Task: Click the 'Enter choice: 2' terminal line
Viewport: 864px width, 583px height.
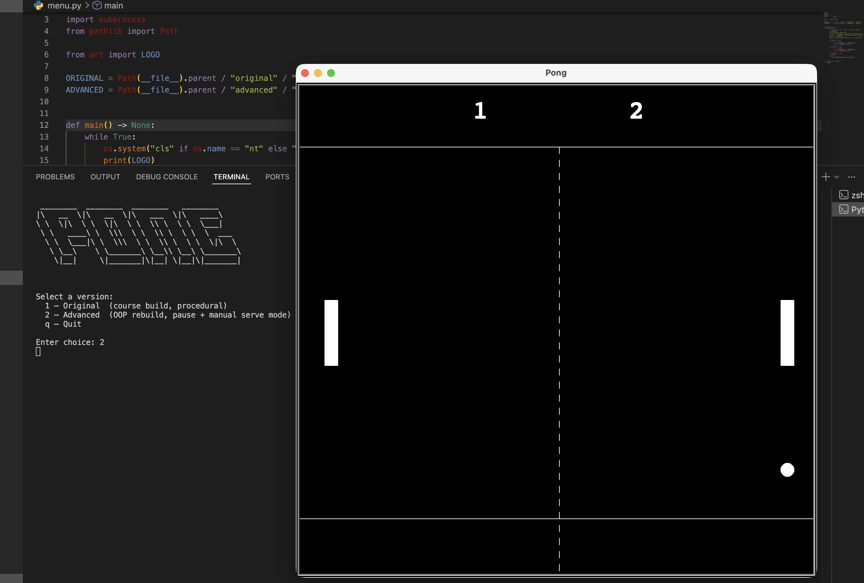Action: (x=70, y=342)
